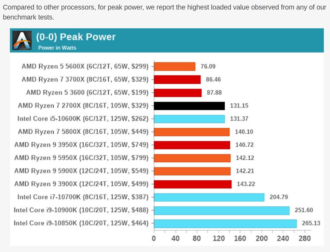
Task: Click the "(0-0) Peak Power" chart title
Action: click(76, 37)
